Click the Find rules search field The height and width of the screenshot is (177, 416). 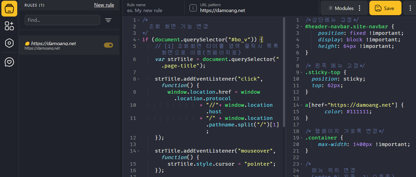click(x=62, y=20)
